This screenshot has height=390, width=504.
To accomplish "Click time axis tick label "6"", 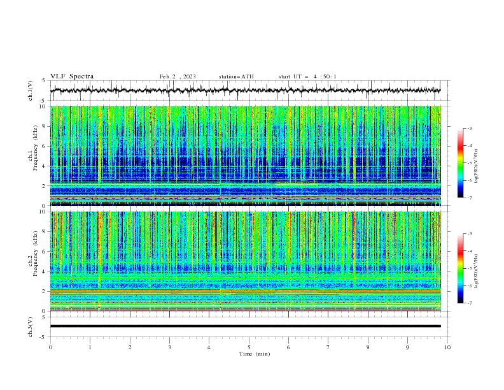I will [288, 347].
